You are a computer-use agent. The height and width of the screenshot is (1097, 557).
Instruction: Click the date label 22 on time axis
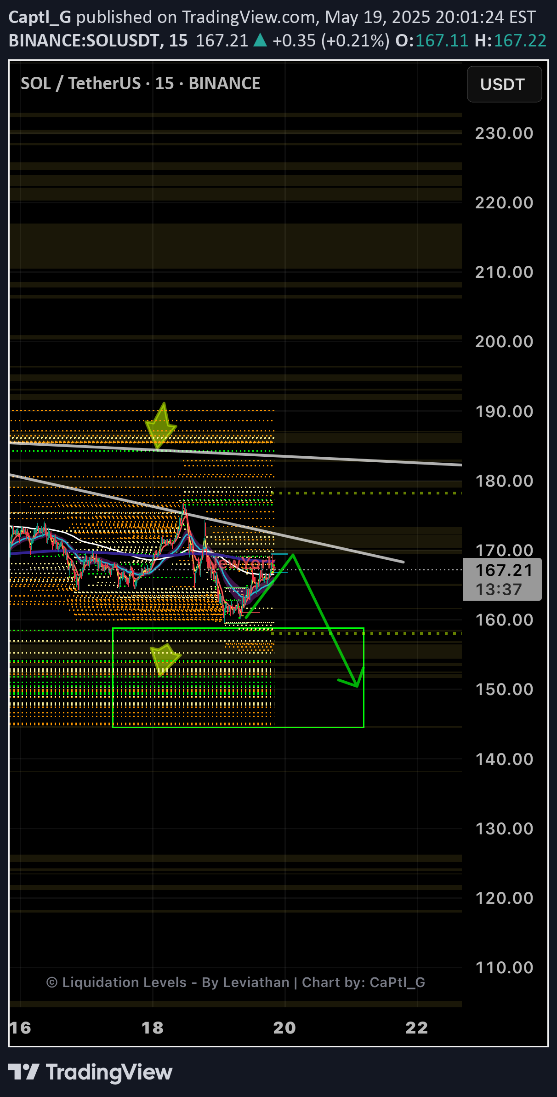[x=417, y=1028]
